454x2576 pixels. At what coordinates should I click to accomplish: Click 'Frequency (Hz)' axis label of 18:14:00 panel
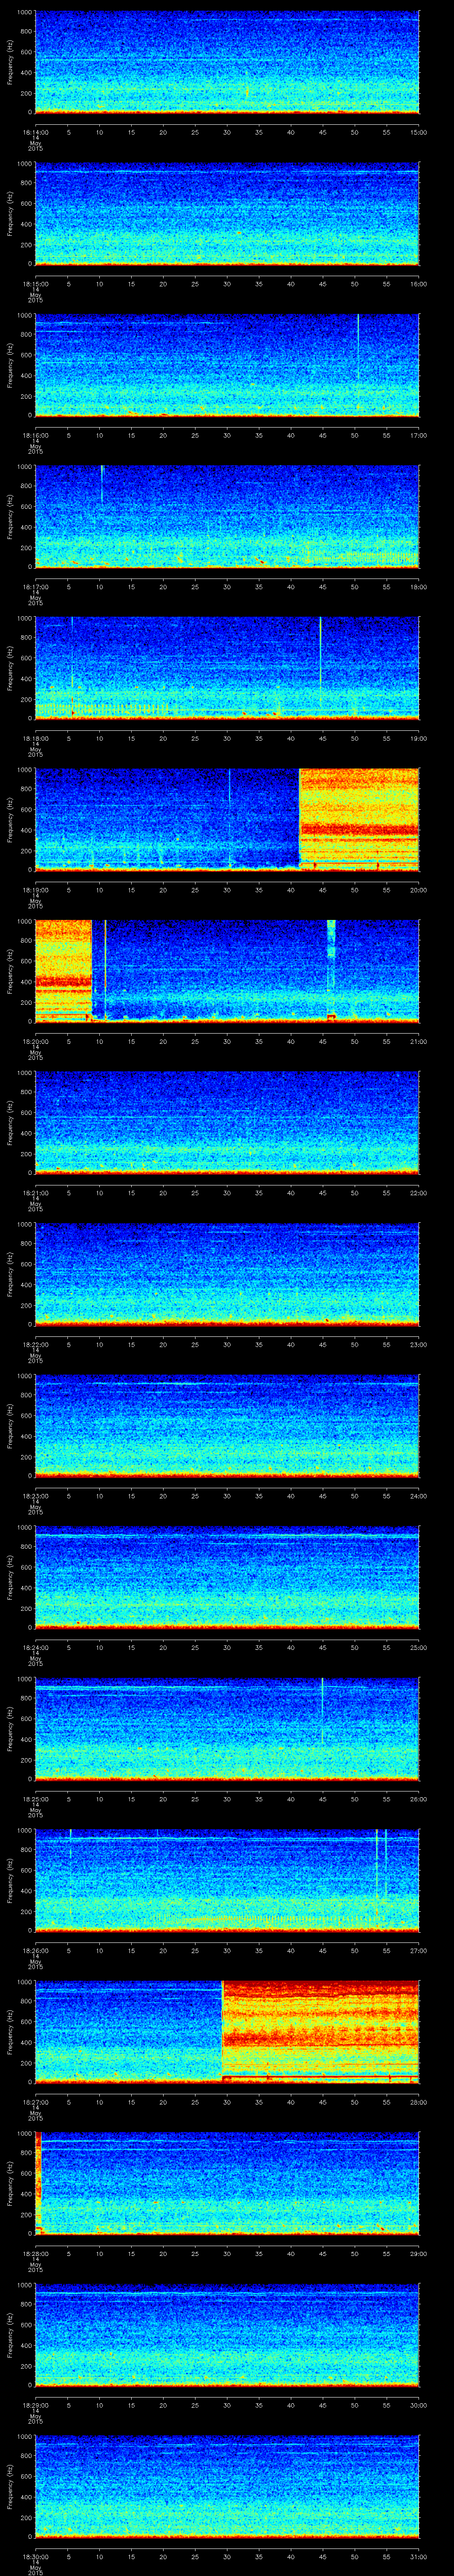(x=10, y=63)
